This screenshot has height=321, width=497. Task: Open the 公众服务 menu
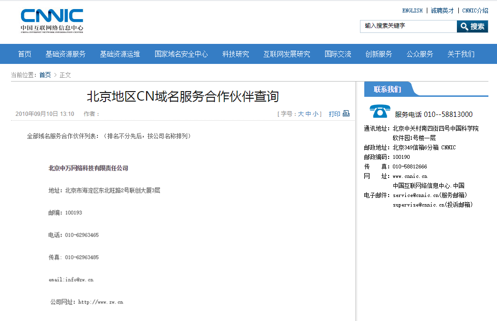[420, 54]
